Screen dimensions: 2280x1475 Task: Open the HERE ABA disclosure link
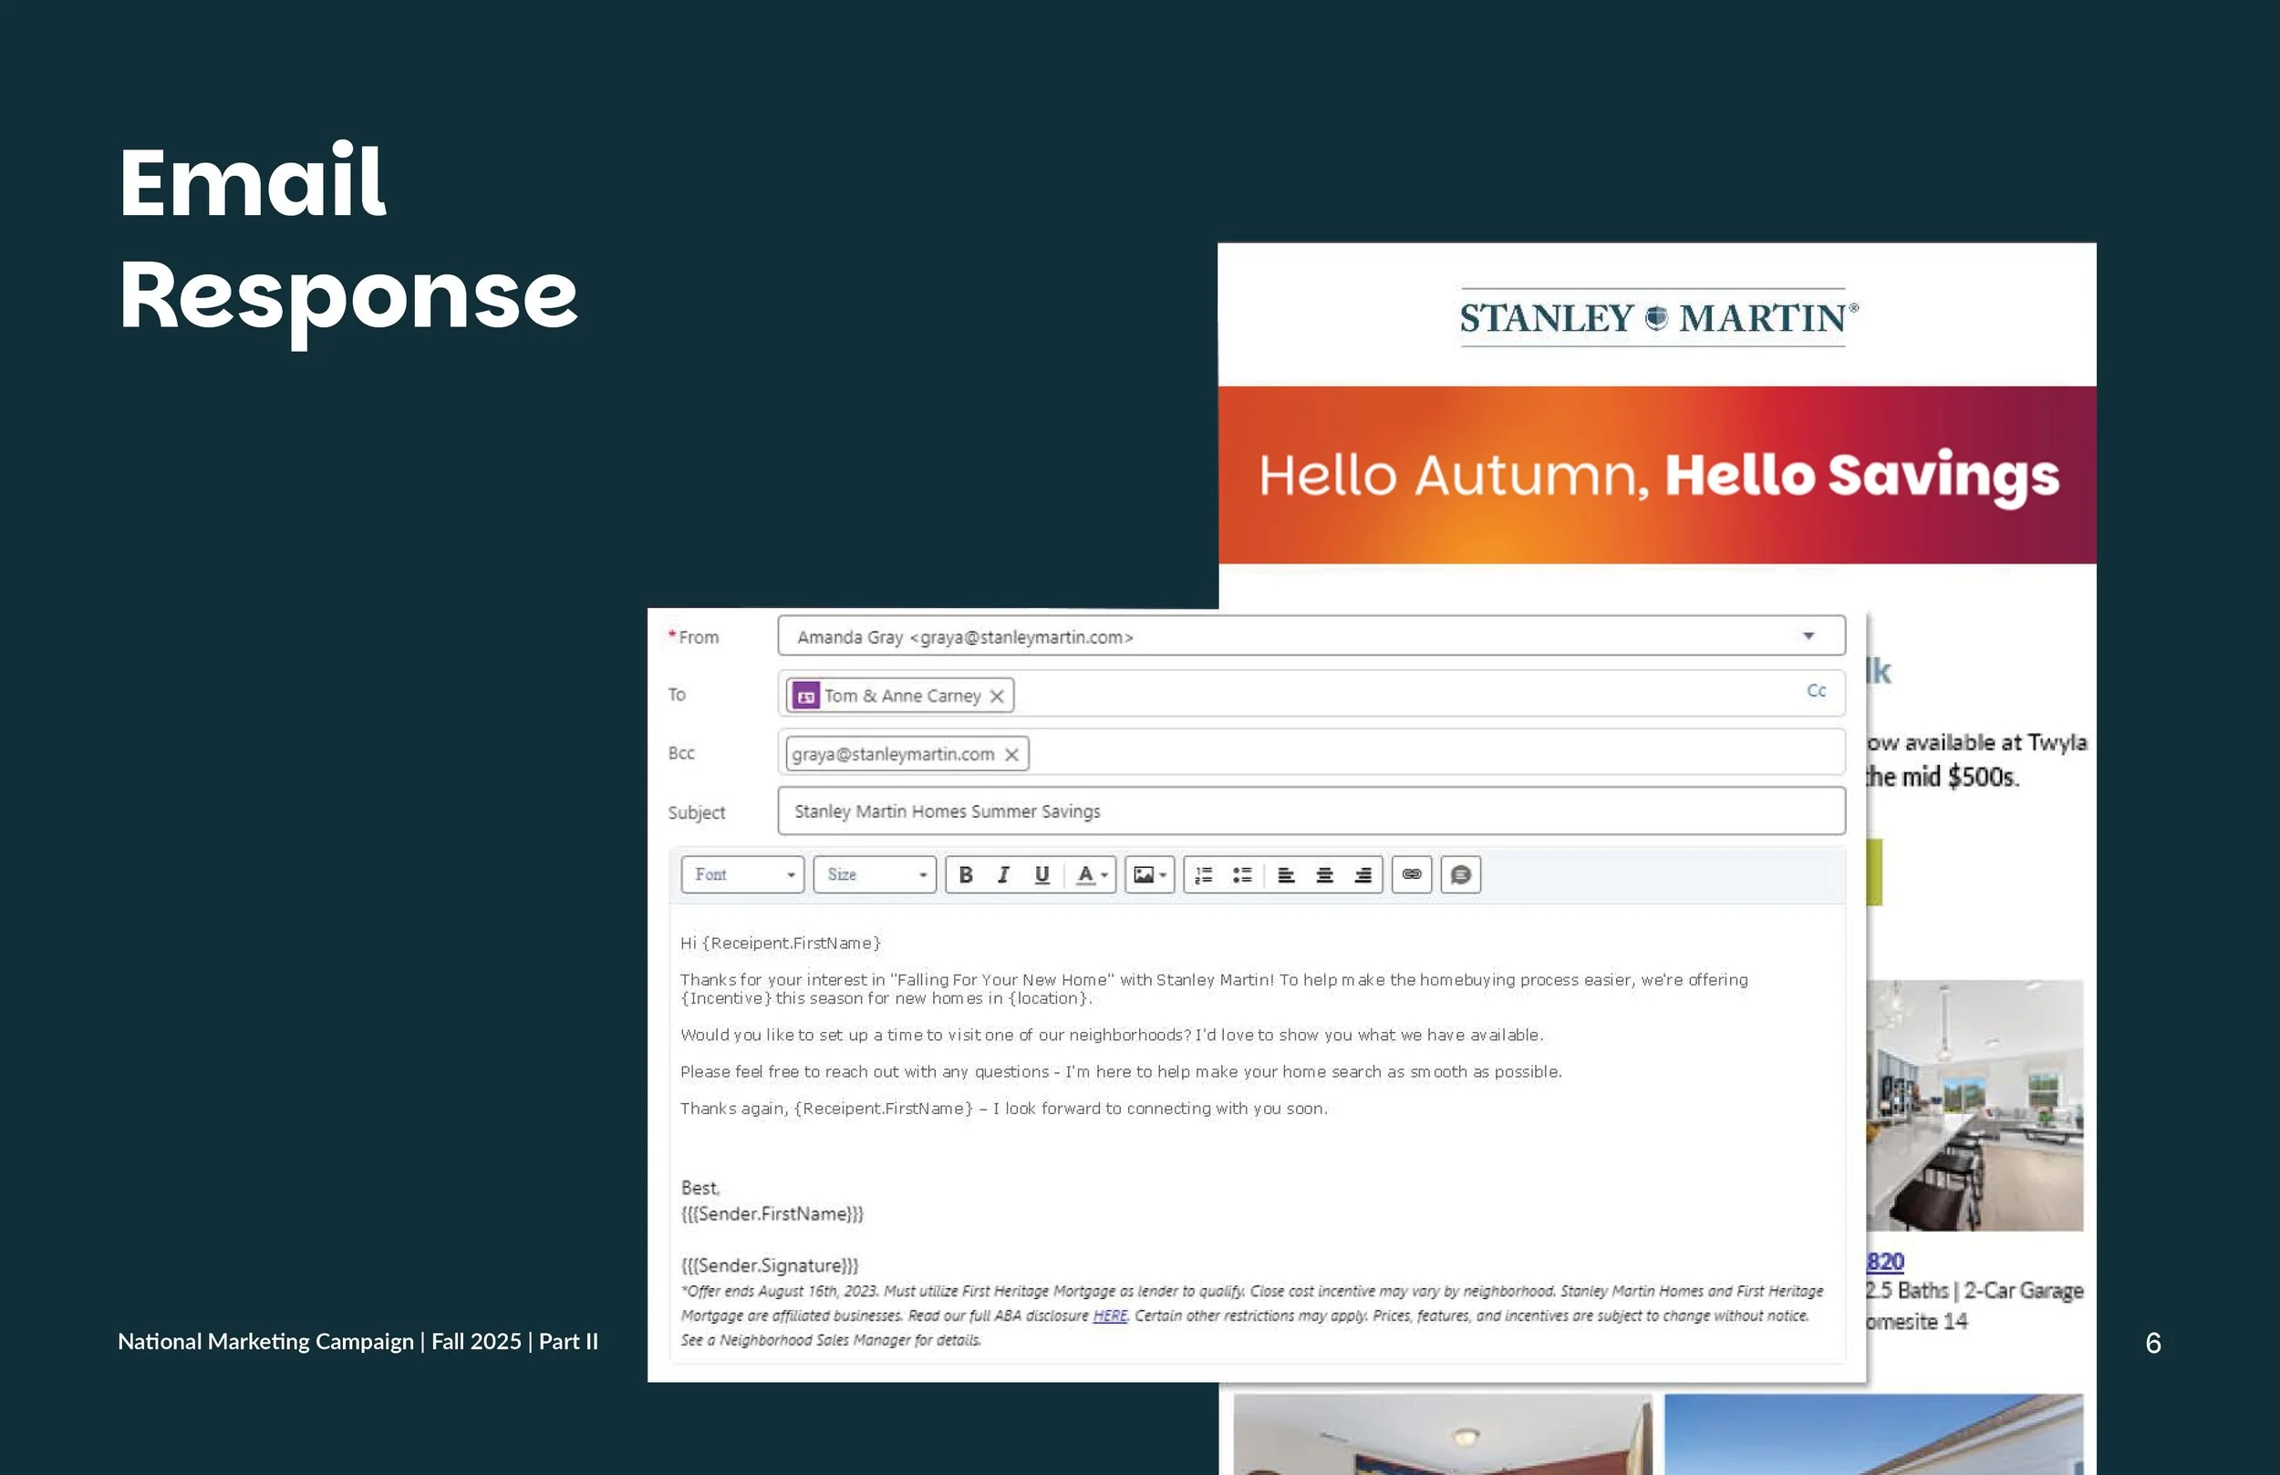click(1109, 1316)
